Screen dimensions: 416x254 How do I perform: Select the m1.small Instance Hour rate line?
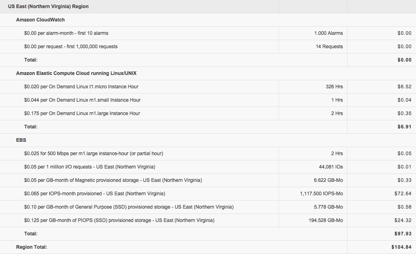[x=82, y=100]
